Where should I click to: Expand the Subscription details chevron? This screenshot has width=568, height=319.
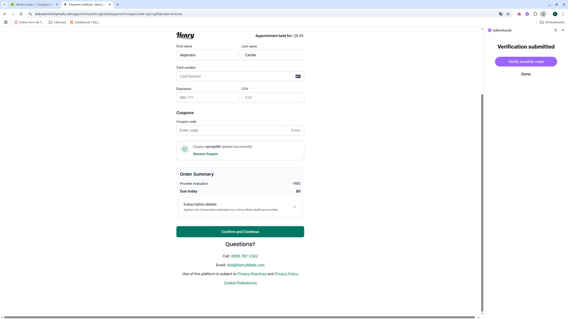click(x=294, y=207)
